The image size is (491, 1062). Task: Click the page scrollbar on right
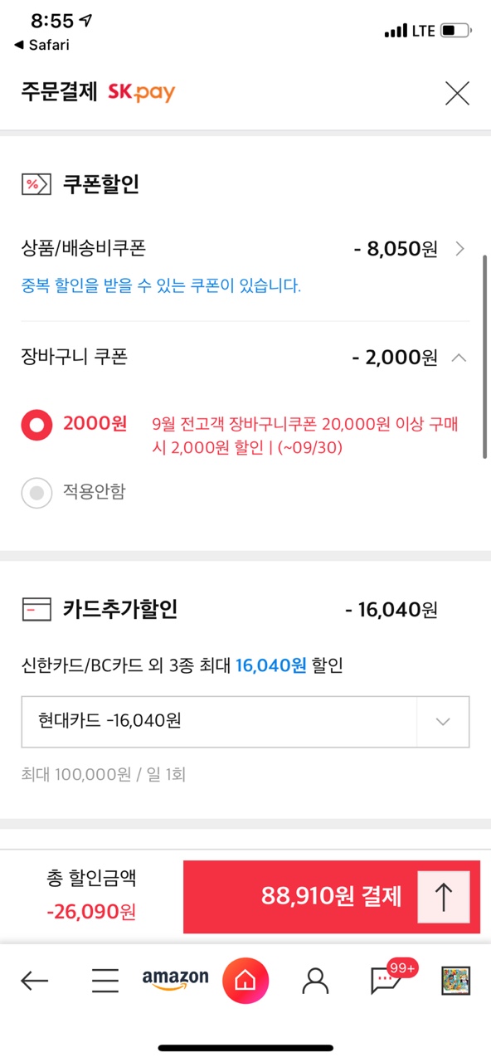pyautogui.click(x=484, y=357)
